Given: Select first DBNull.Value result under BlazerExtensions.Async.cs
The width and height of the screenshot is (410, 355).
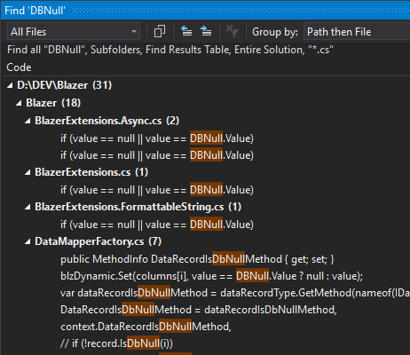Looking at the screenshot, I should pos(157,138).
